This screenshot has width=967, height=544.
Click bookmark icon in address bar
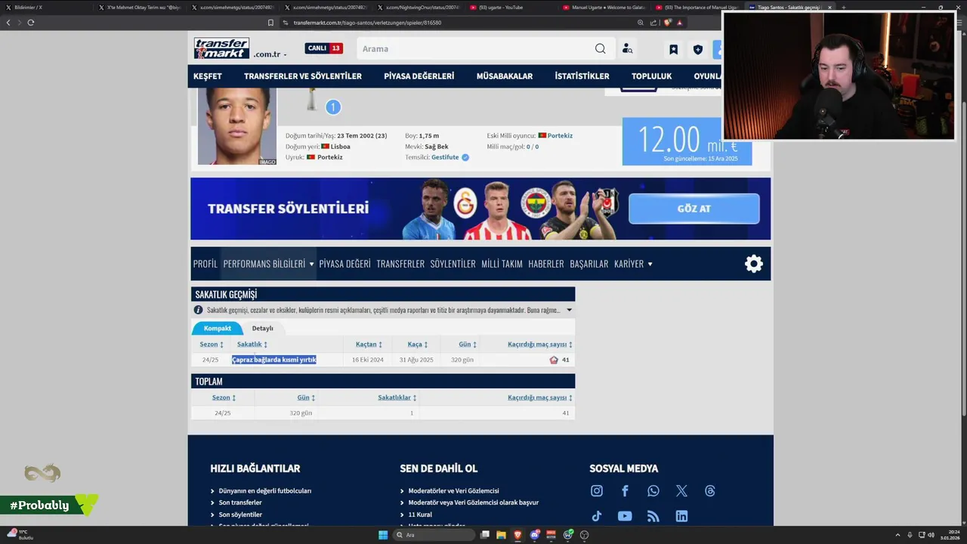click(270, 23)
